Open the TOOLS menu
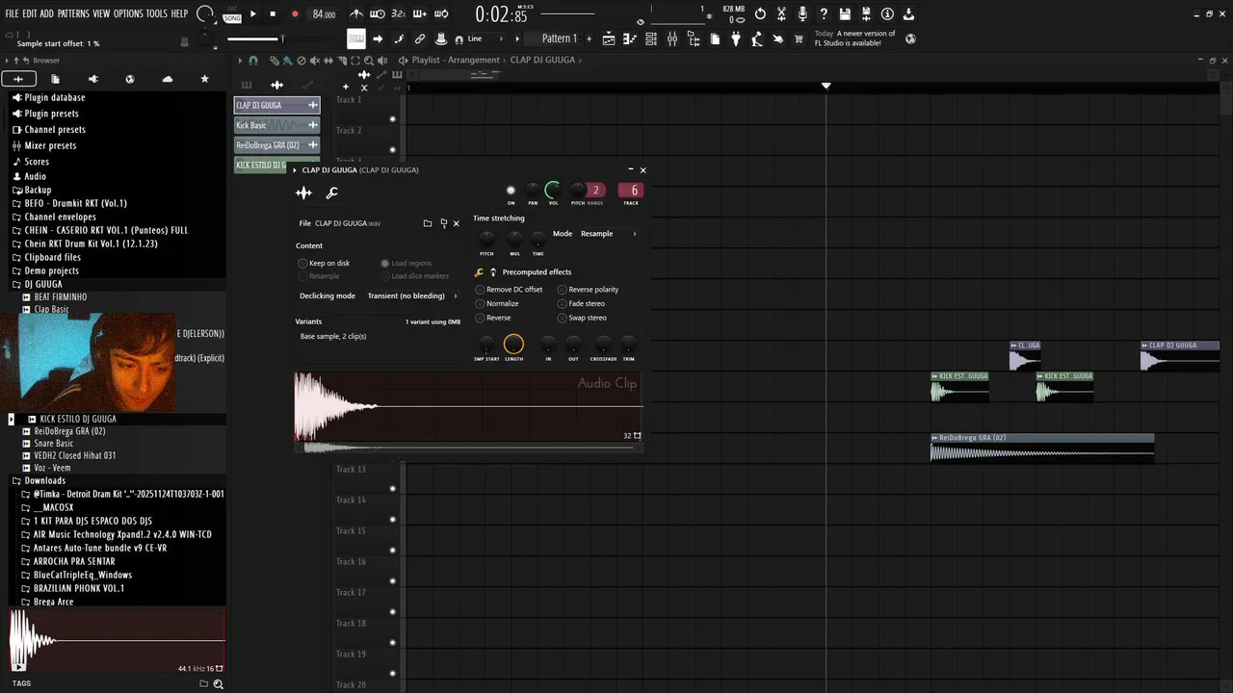Image resolution: width=1233 pixels, height=693 pixels. pyautogui.click(x=157, y=13)
